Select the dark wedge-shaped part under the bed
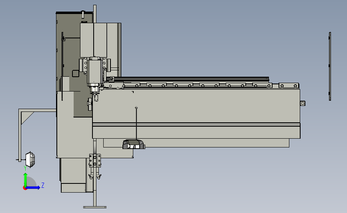This screenshot has height=213, width=347. click(x=134, y=144)
